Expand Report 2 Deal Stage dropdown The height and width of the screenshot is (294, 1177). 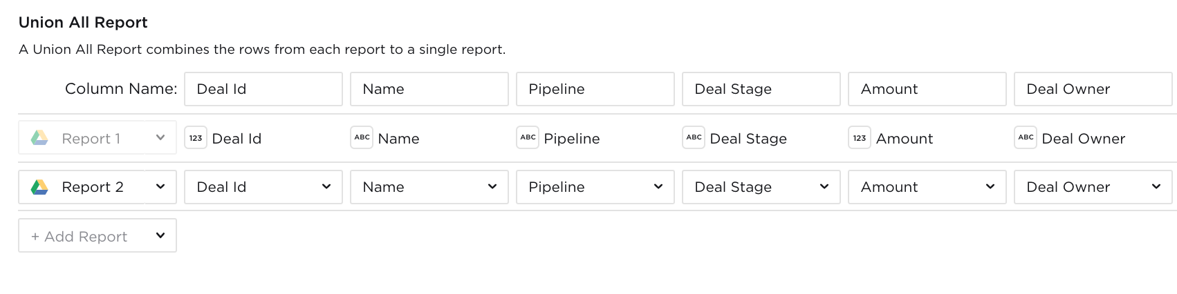click(761, 187)
